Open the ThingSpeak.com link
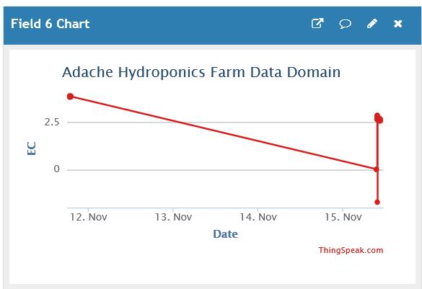 [351, 250]
